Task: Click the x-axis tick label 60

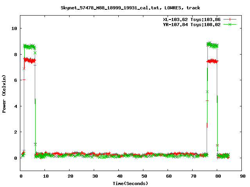Action: point(169,176)
